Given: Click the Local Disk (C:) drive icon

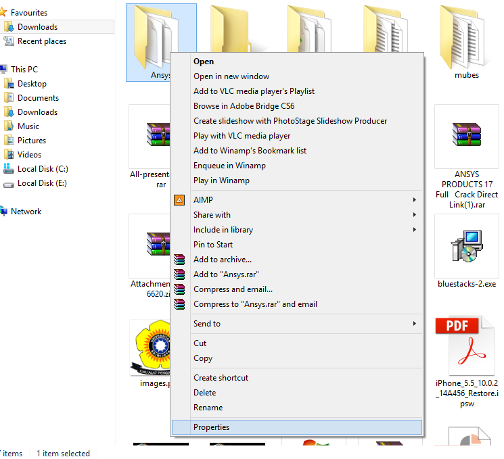Looking at the screenshot, I should point(9,168).
